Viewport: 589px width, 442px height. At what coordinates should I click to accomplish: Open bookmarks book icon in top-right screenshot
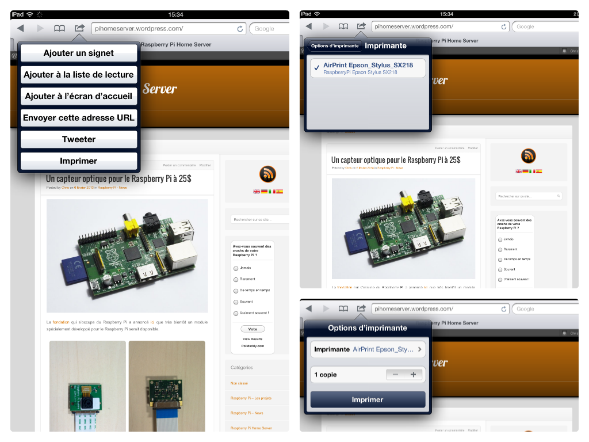pyautogui.click(x=343, y=26)
